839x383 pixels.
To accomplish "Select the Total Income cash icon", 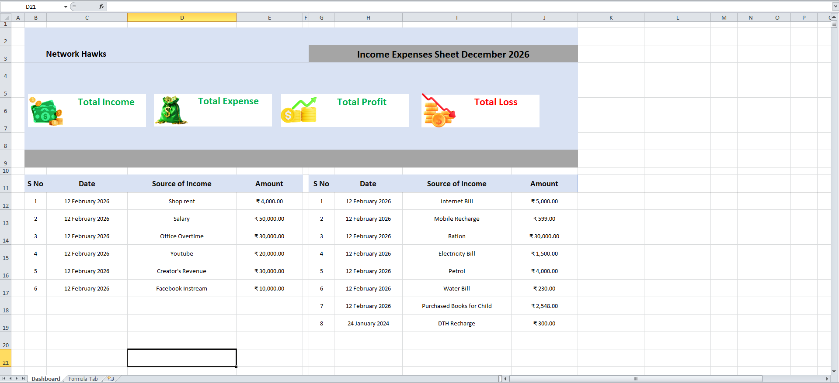I will (46, 111).
